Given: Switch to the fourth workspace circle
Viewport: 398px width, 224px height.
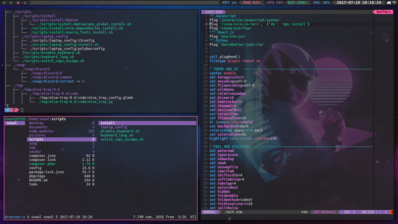Looking at the screenshot, I should (x=25, y=3).
